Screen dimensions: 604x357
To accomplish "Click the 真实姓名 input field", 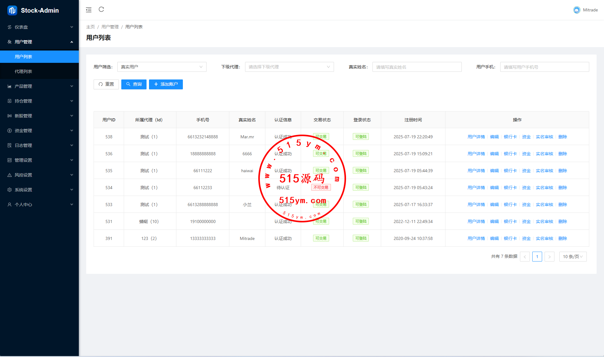I will pyautogui.click(x=417, y=67).
